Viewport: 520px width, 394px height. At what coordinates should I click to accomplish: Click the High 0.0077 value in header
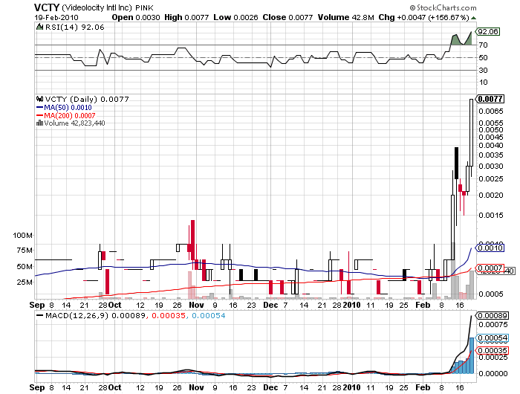(x=186, y=17)
